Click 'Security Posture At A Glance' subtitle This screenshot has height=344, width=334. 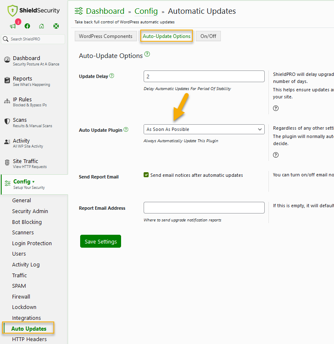pos(36,64)
